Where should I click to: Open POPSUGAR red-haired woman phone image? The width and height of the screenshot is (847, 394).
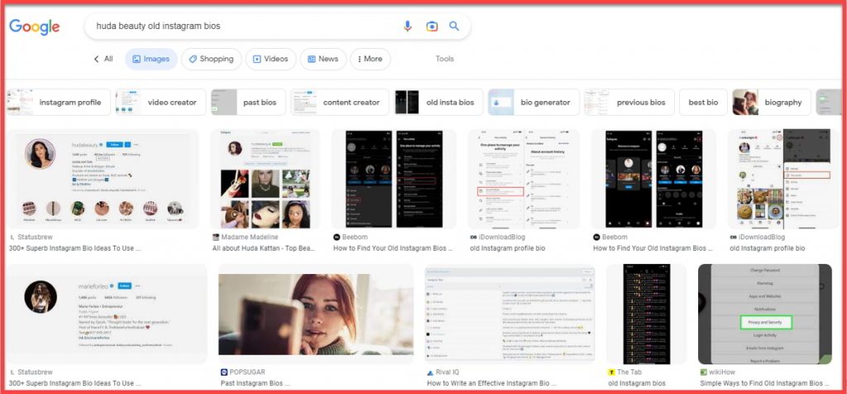(315, 314)
